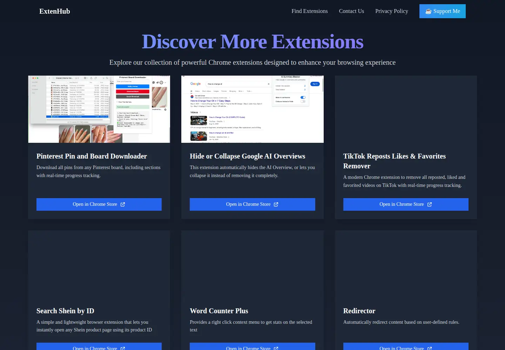Open the Privacy Policy nav link

[x=392, y=11]
